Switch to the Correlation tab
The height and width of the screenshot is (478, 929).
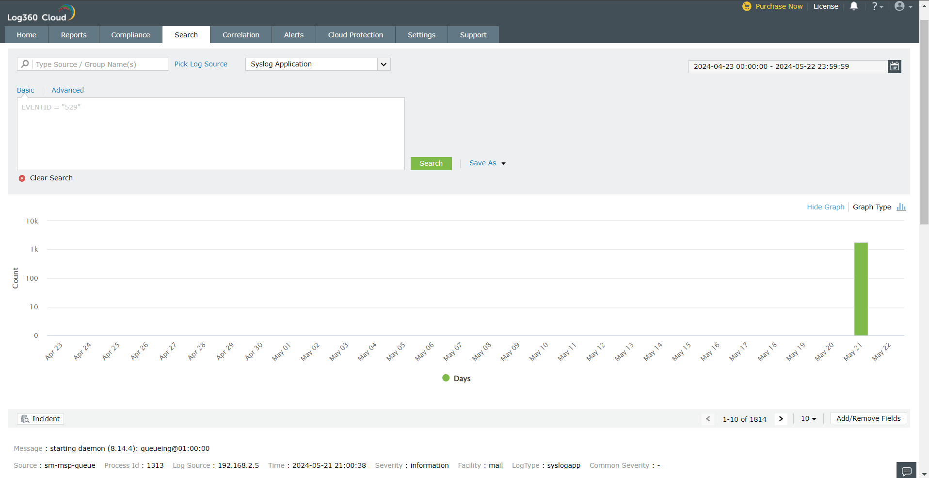(240, 34)
